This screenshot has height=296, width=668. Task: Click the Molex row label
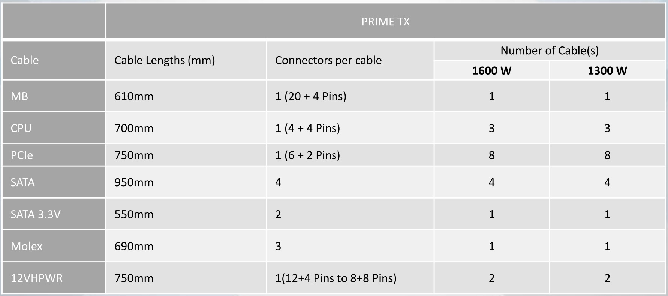point(27,246)
